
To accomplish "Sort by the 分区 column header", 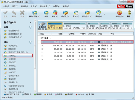I will pos(45,34).
